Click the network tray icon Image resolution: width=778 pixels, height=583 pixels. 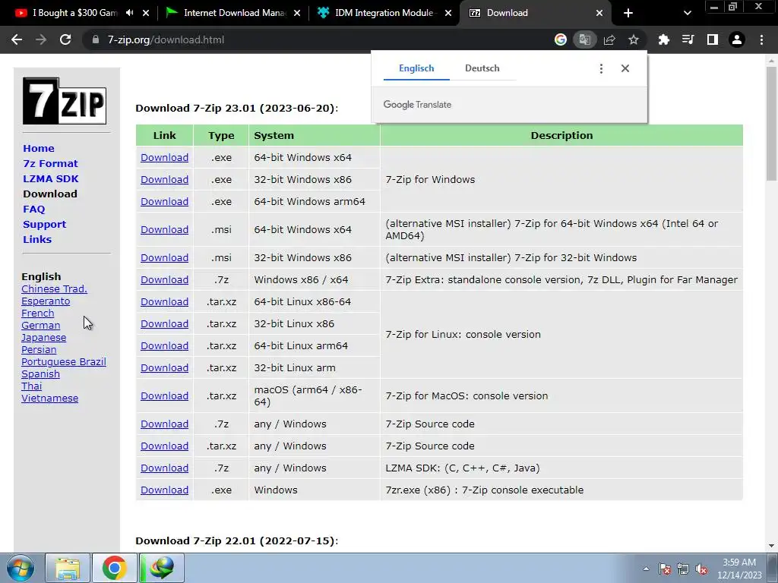[683, 569]
